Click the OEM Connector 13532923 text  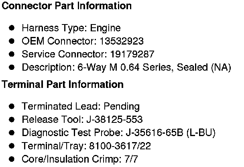pyautogui.click(x=83, y=41)
